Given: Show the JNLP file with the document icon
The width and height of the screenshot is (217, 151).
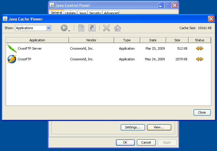Looking at the screenshot, I should point(81,28).
